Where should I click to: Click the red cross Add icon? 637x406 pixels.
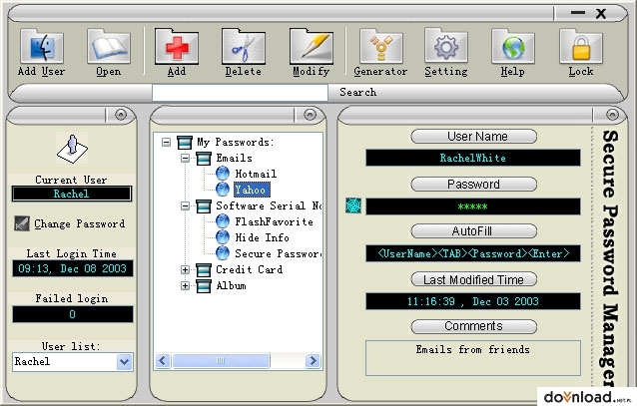[177, 46]
